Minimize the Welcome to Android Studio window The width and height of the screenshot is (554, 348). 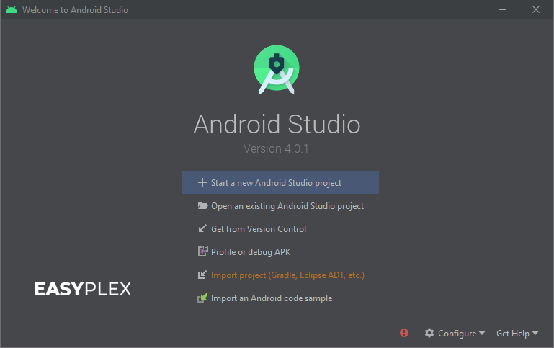pos(502,9)
